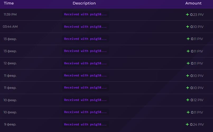The image size is (213, 132).
Task: Click the Amount column header
Action: click(x=193, y=3)
